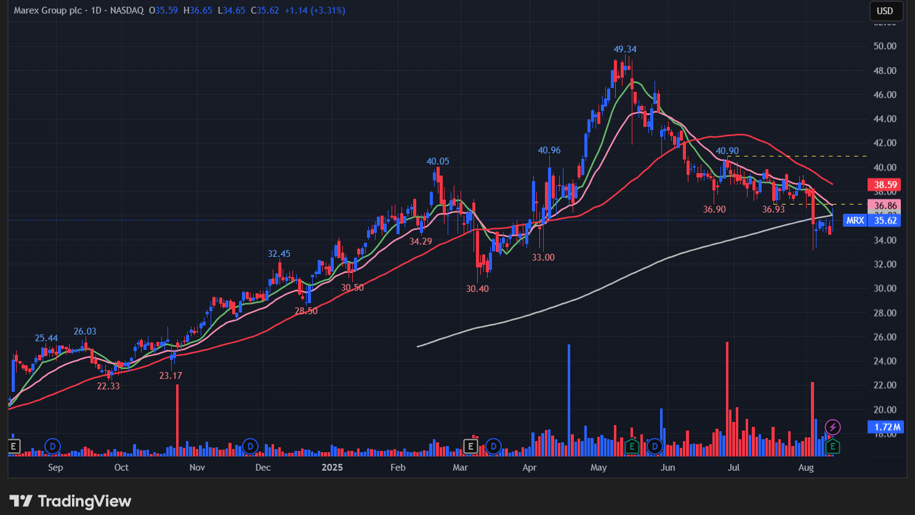Click the 49.34 high price annotation
Image resolution: width=915 pixels, height=515 pixels.
pyautogui.click(x=625, y=49)
